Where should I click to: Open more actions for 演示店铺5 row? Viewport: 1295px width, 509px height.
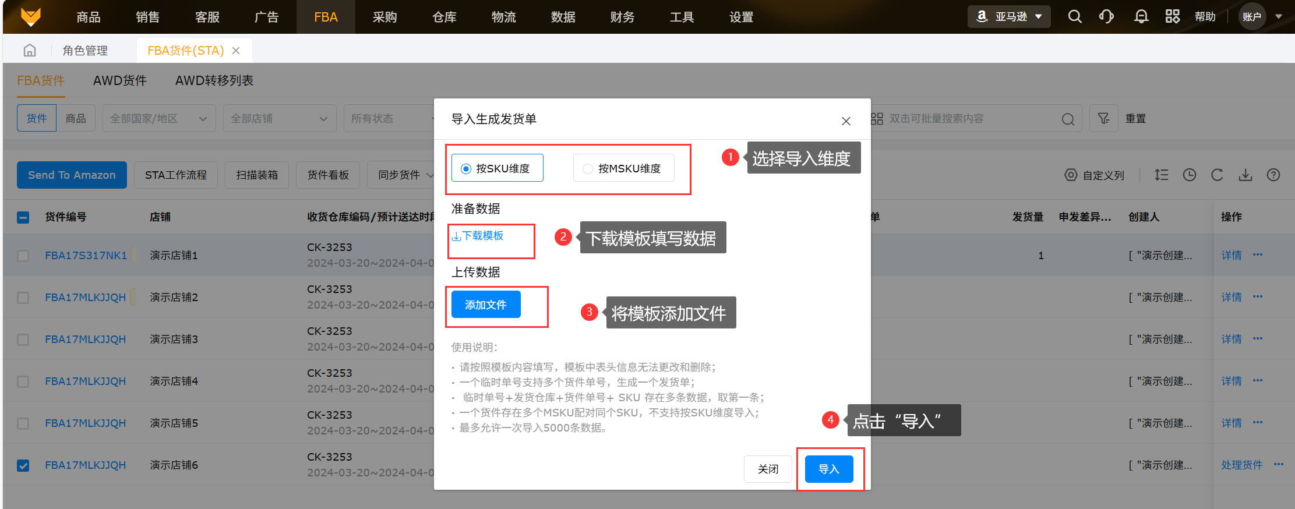(x=1258, y=422)
